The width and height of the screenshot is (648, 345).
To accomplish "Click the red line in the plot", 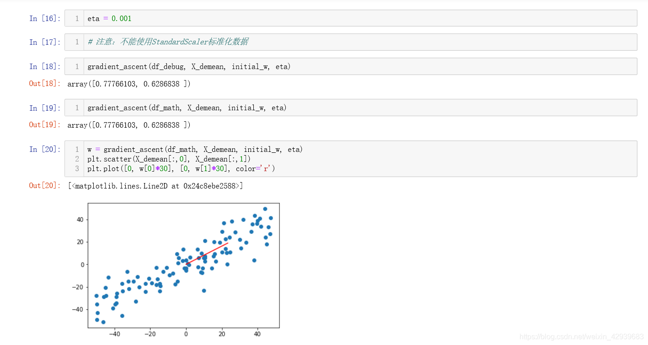I will pyautogui.click(x=207, y=253).
